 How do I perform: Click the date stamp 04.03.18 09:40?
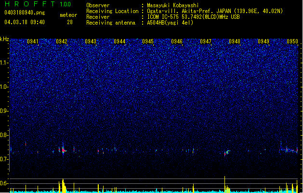pos(25,22)
